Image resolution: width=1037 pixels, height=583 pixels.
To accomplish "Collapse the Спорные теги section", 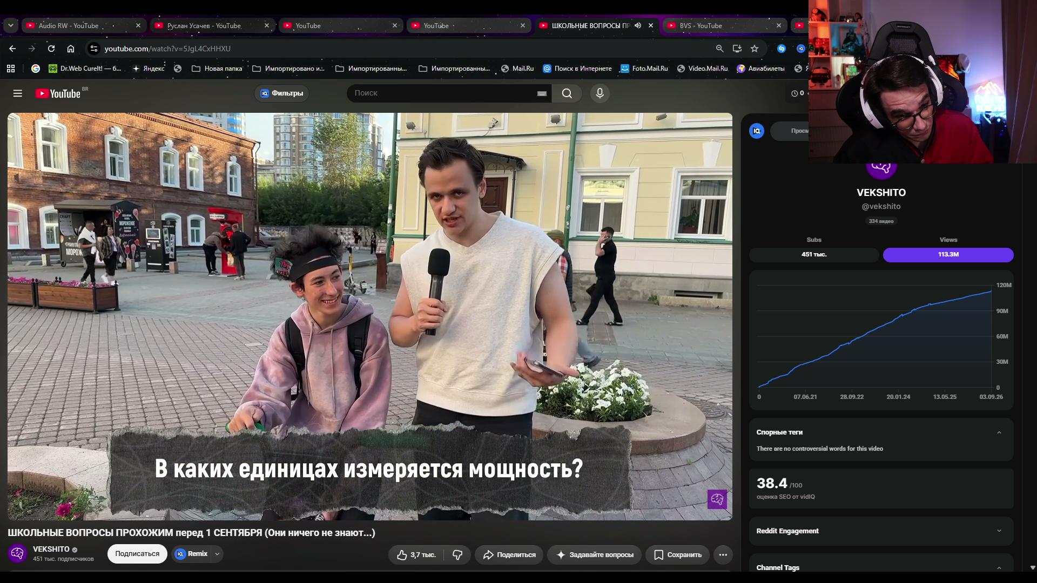I will tap(999, 432).
